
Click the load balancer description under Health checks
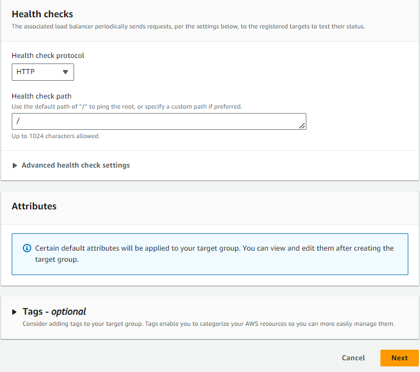(188, 27)
